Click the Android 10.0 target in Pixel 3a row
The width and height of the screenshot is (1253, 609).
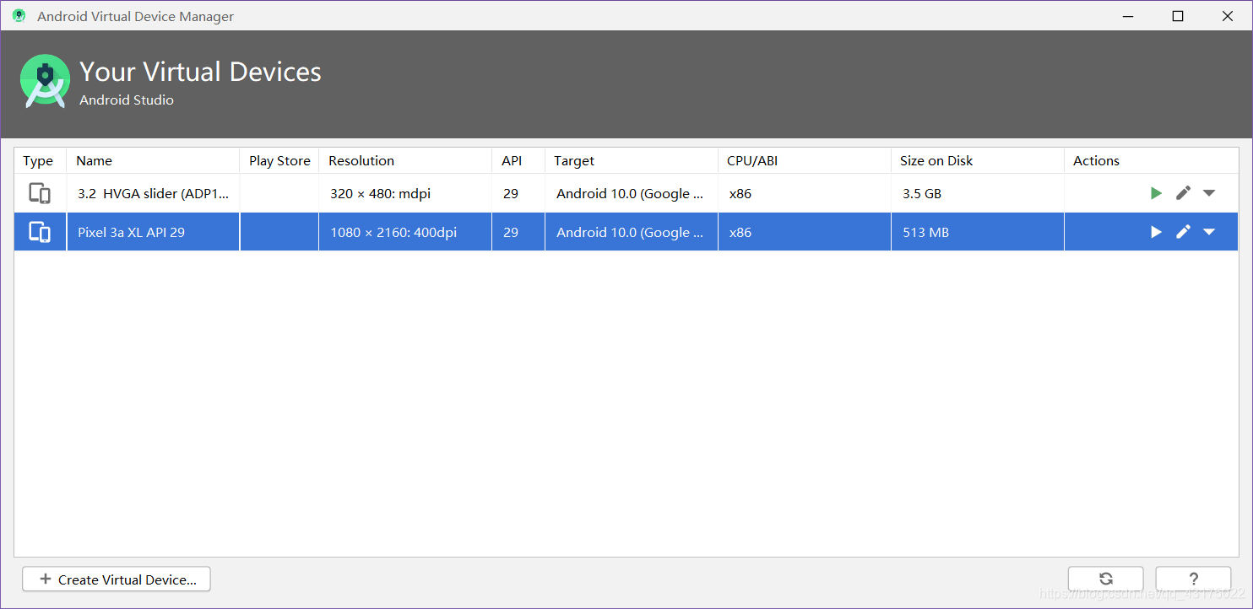[x=632, y=232]
